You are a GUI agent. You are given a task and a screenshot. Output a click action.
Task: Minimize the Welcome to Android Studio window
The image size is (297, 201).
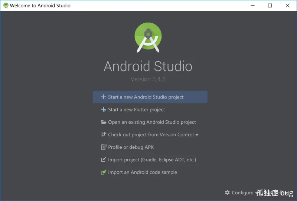(252, 6)
